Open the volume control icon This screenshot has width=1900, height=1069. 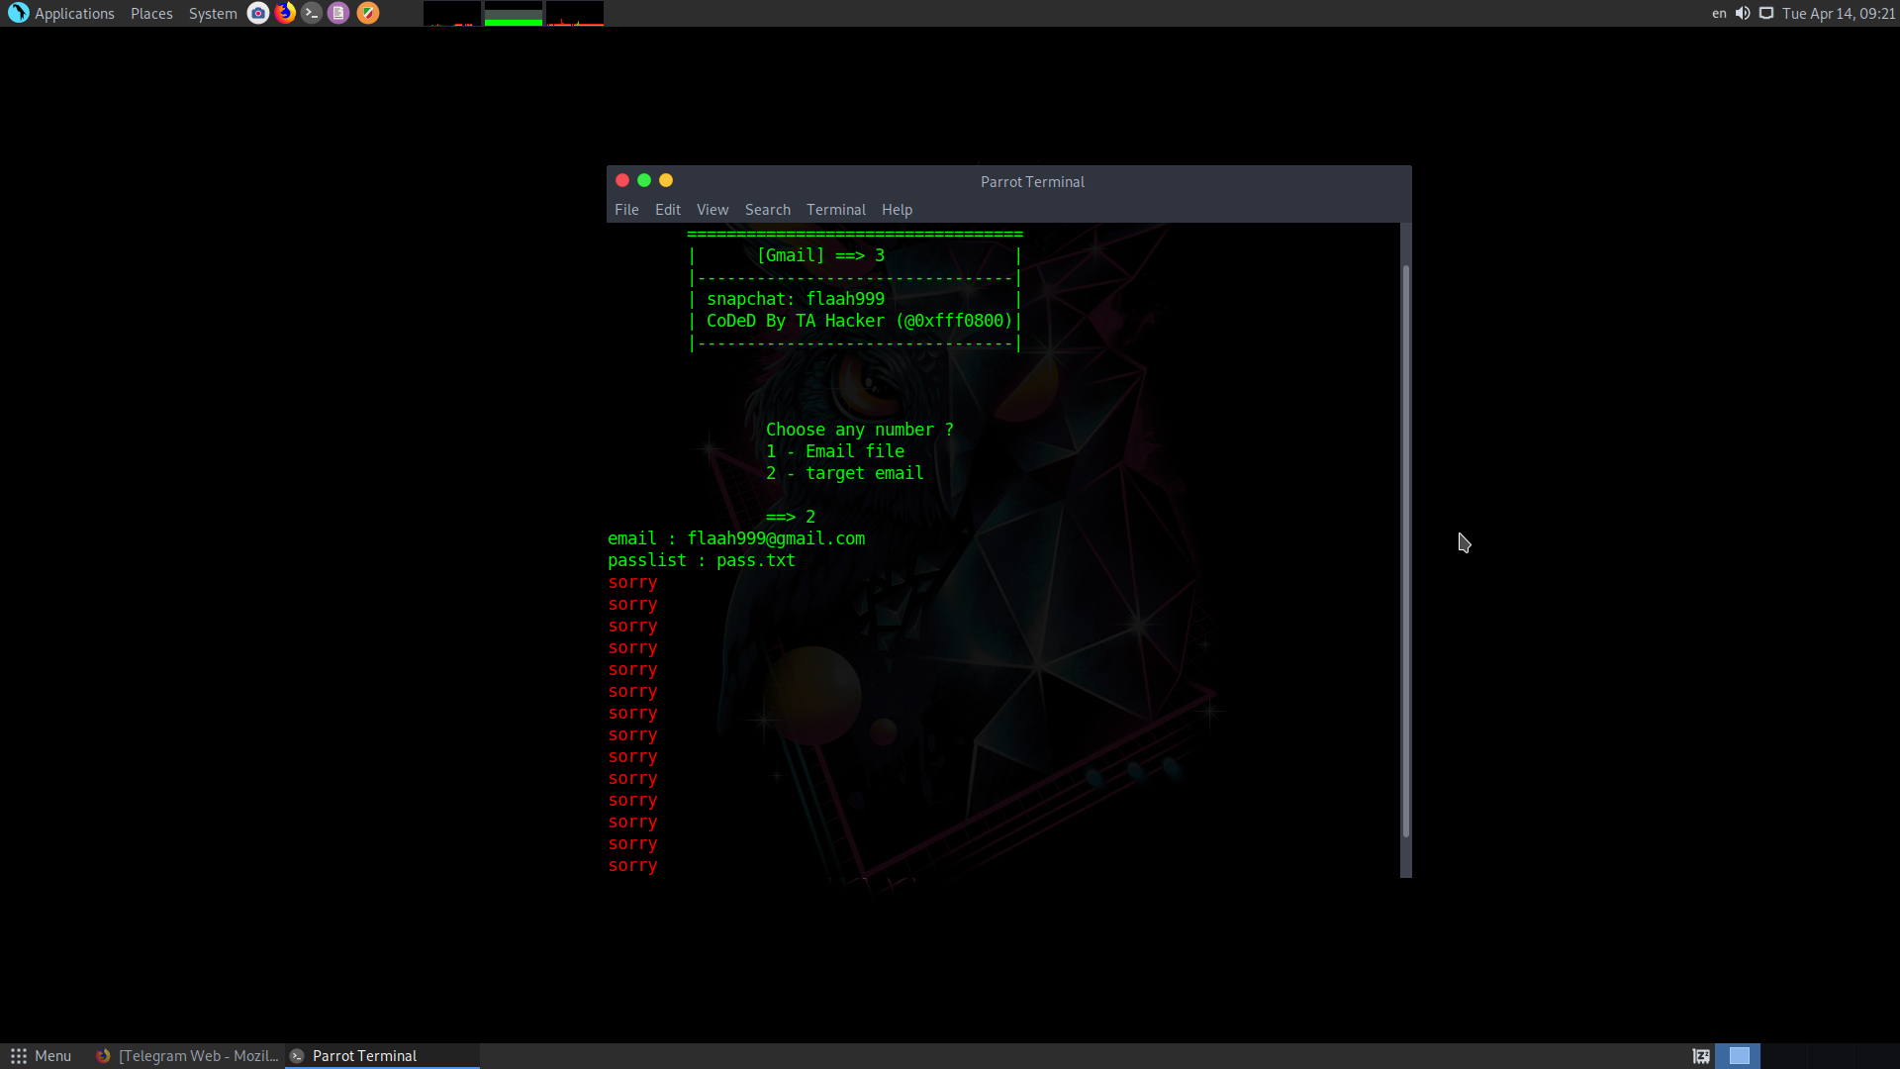click(x=1743, y=13)
